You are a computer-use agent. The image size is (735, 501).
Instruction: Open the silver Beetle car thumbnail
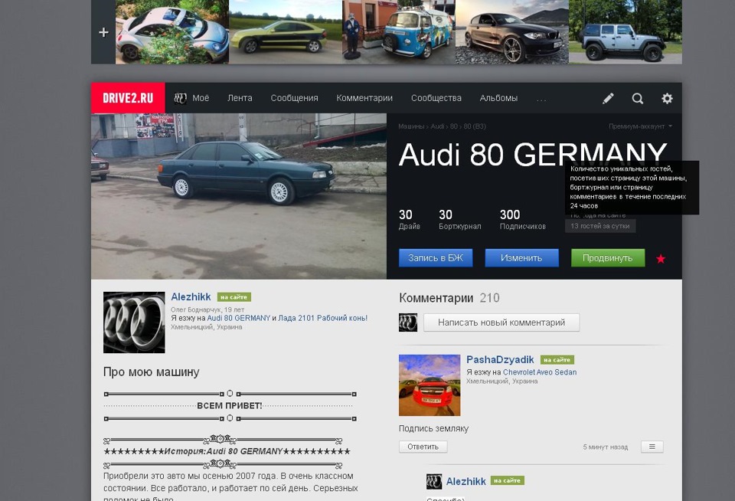[x=172, y=32]
